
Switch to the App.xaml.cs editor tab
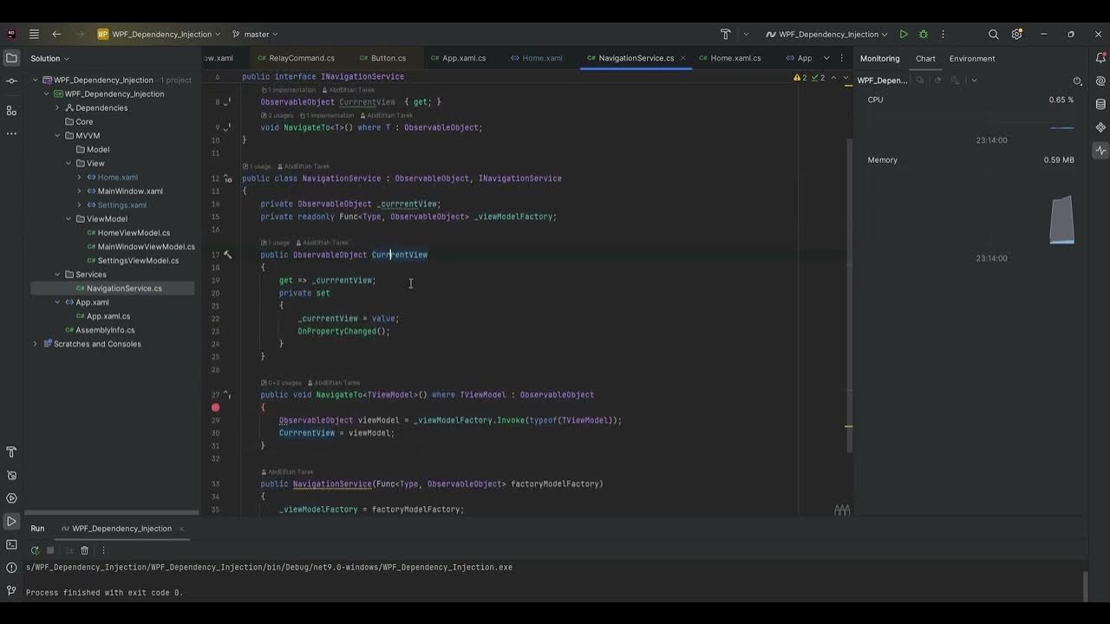coord(457,58)
